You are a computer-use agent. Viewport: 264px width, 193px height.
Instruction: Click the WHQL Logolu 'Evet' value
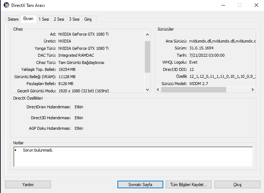tap(193, 62)
